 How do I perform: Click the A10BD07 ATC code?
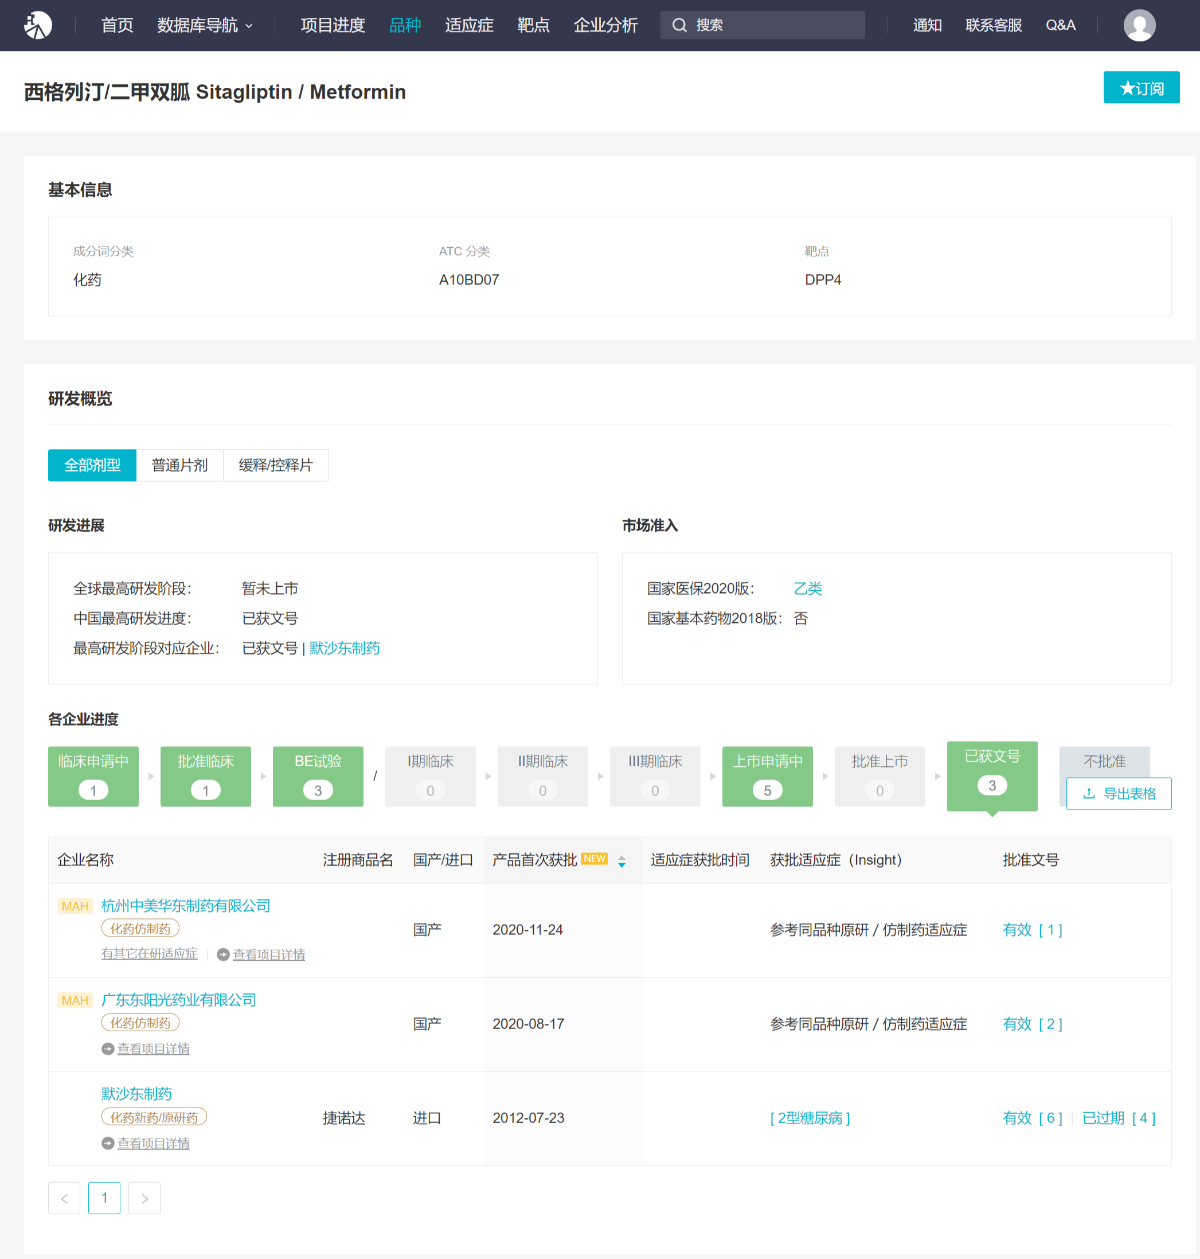469,280
